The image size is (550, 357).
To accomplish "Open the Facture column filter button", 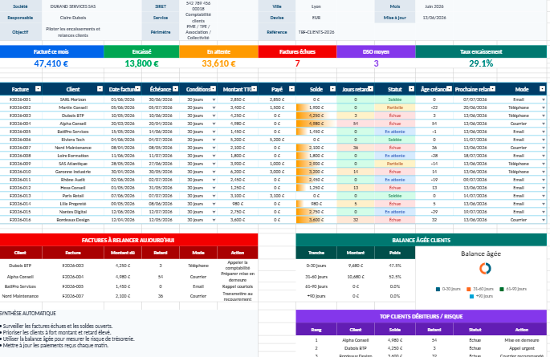I will click(38, 89).
